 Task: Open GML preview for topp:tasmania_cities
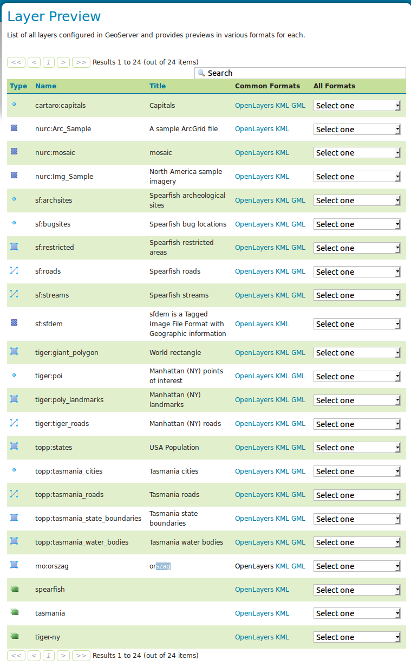(x=298, y=471)
